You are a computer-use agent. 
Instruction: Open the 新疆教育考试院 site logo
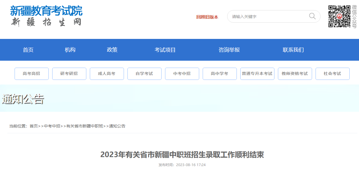46,11
